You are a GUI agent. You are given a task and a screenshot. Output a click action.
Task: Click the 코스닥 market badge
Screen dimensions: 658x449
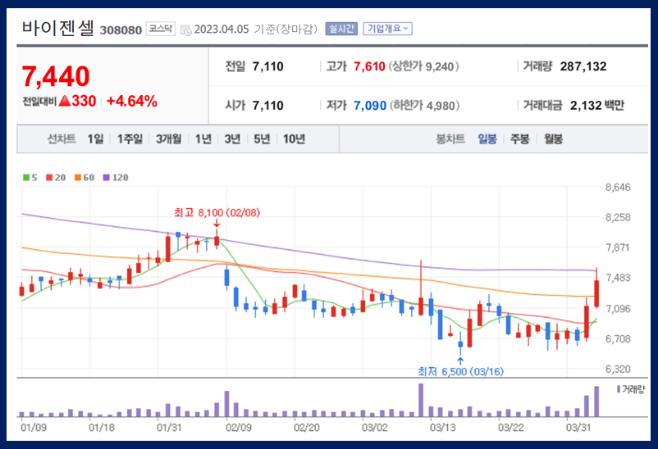[x=160, y=29]
